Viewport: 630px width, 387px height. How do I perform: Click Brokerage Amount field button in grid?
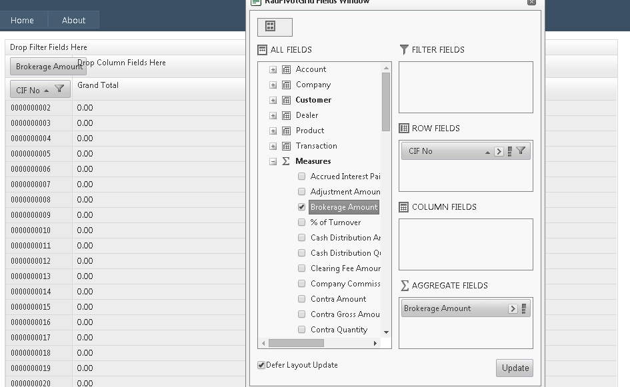48,66
